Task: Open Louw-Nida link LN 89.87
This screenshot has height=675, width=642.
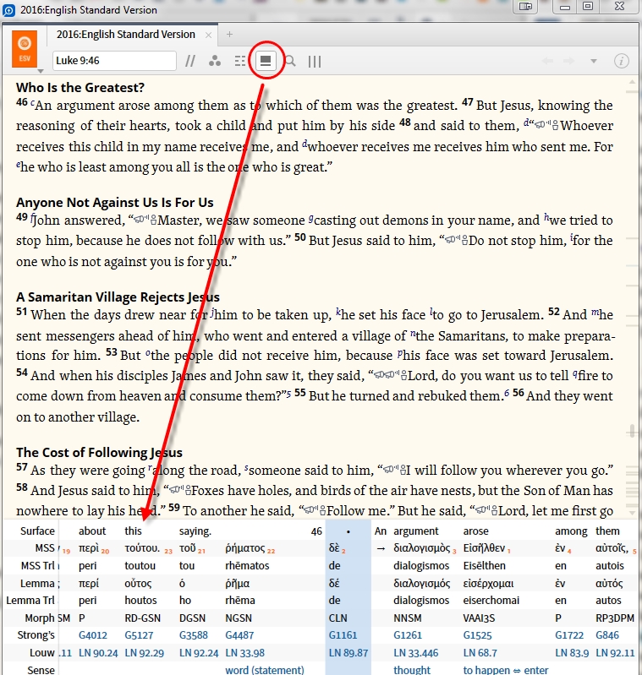Action: click(x=348, y=653)
